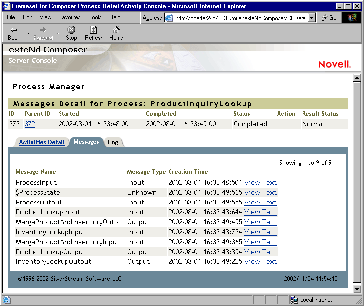
Task: Click the Action column header
Action: coord(286,114)
